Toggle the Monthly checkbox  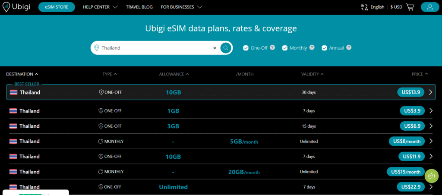(285, 47)
